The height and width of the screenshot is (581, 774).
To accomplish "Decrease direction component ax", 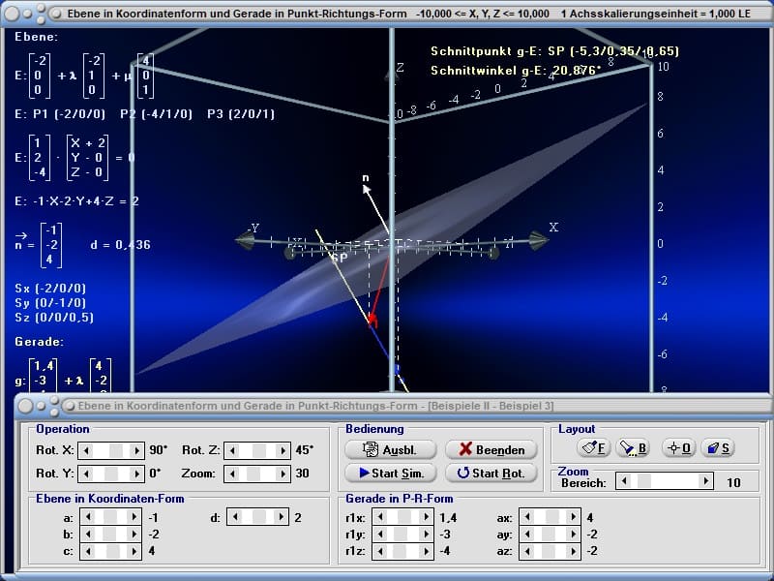I will tap(527, 517).
